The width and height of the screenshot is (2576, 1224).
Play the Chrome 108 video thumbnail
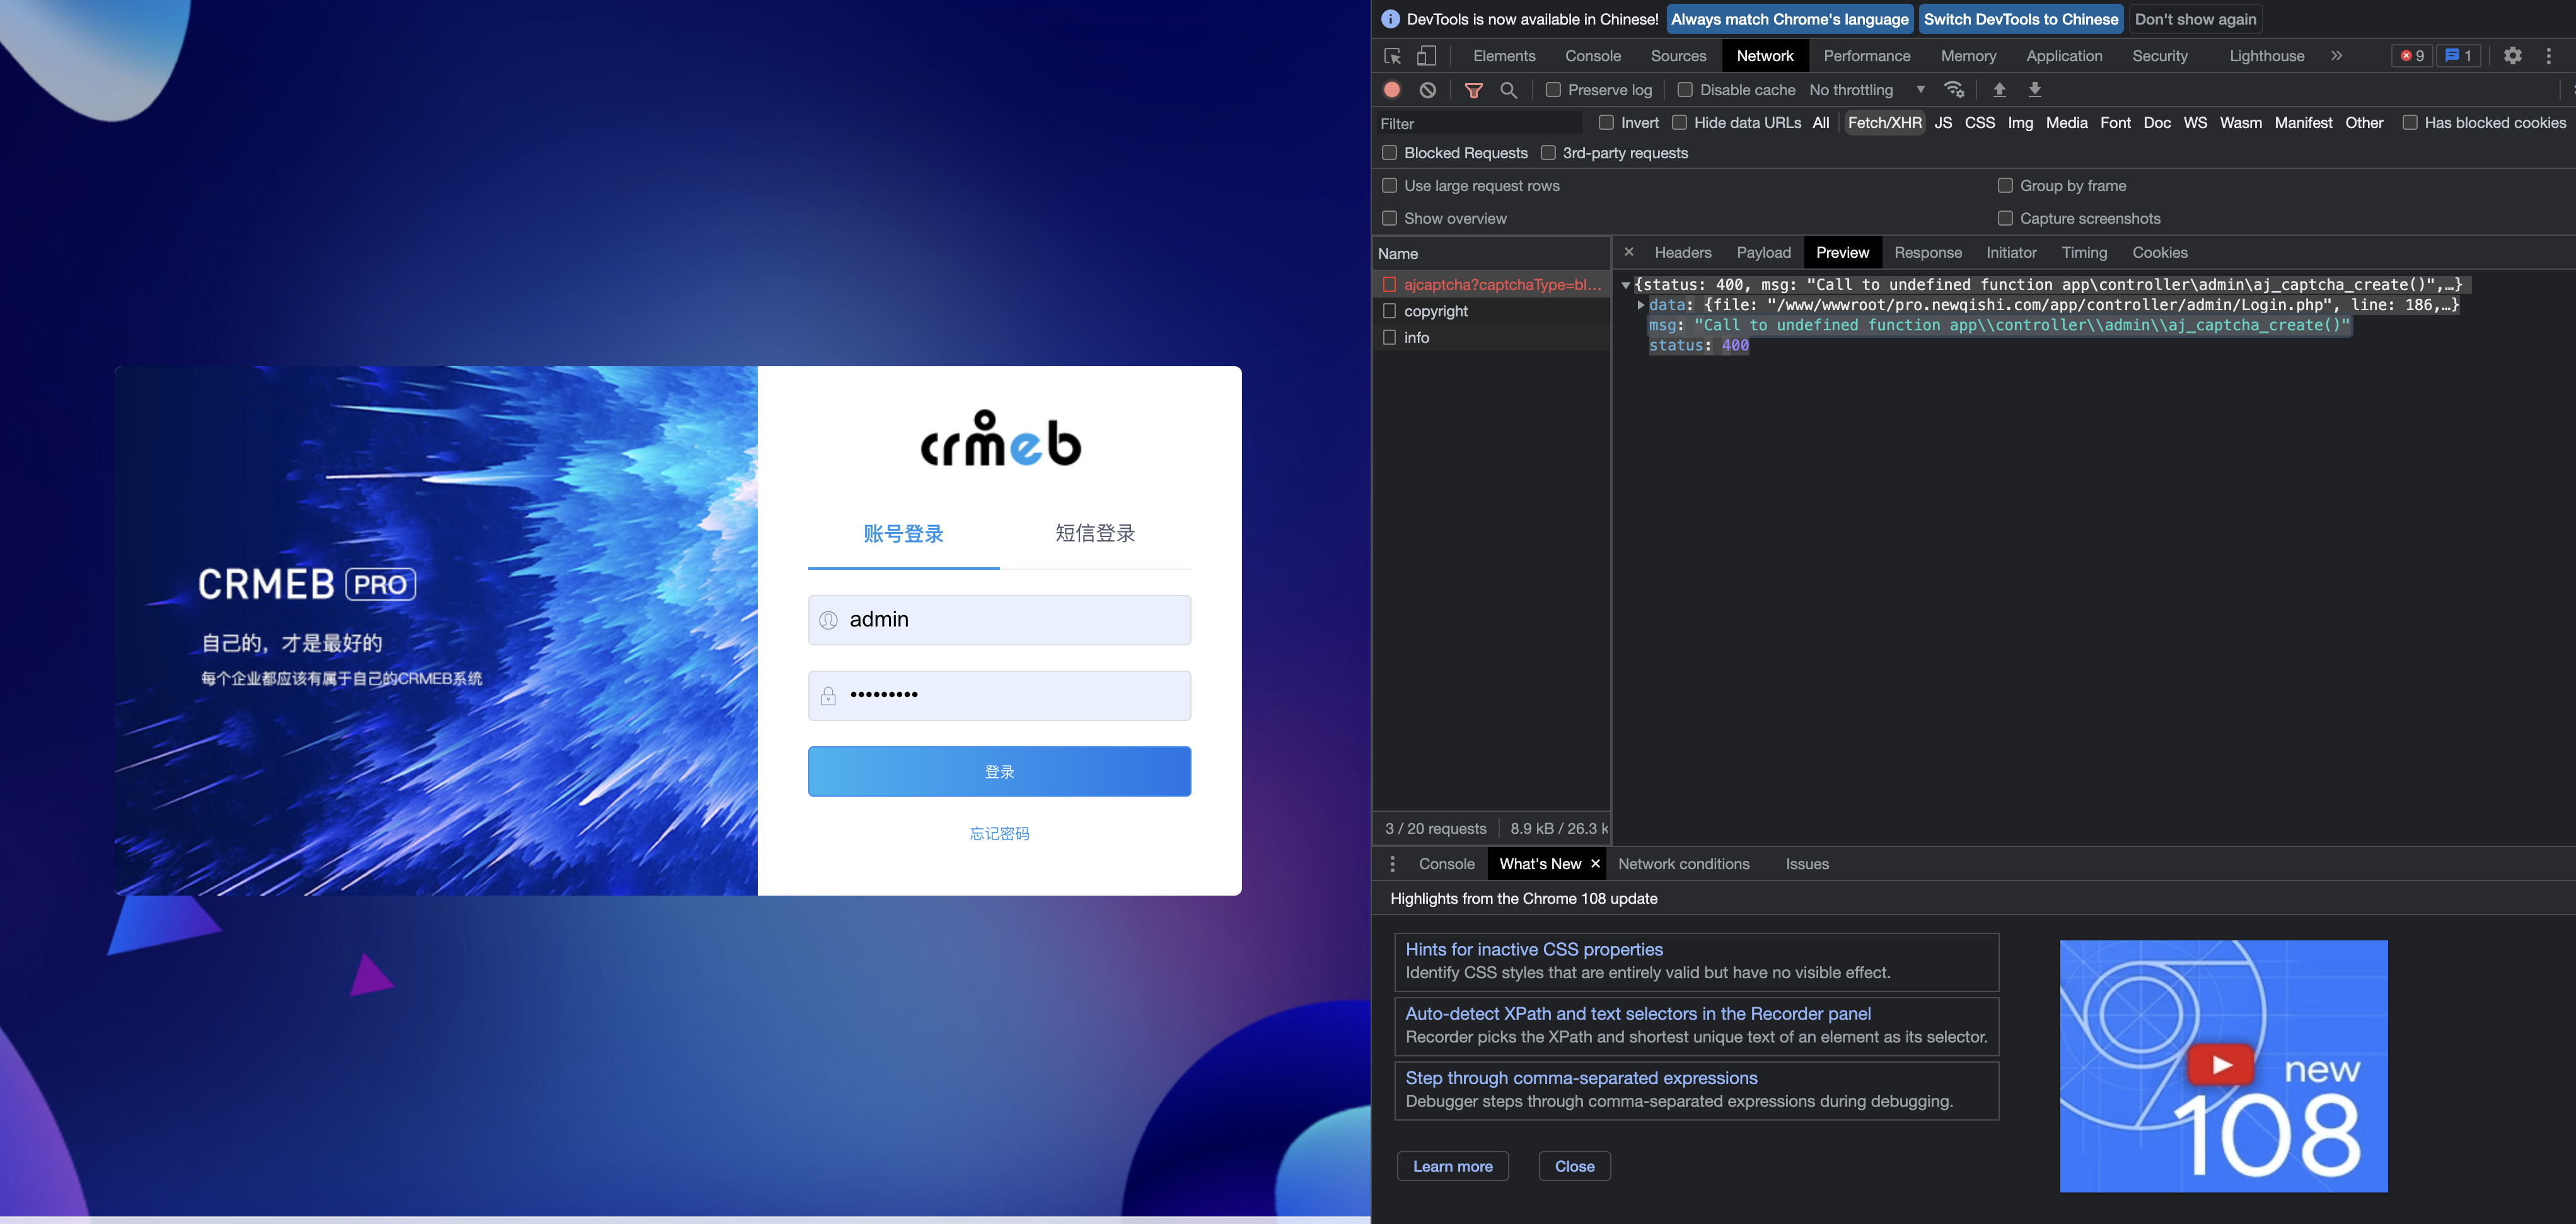[x=2220, y=1065]
